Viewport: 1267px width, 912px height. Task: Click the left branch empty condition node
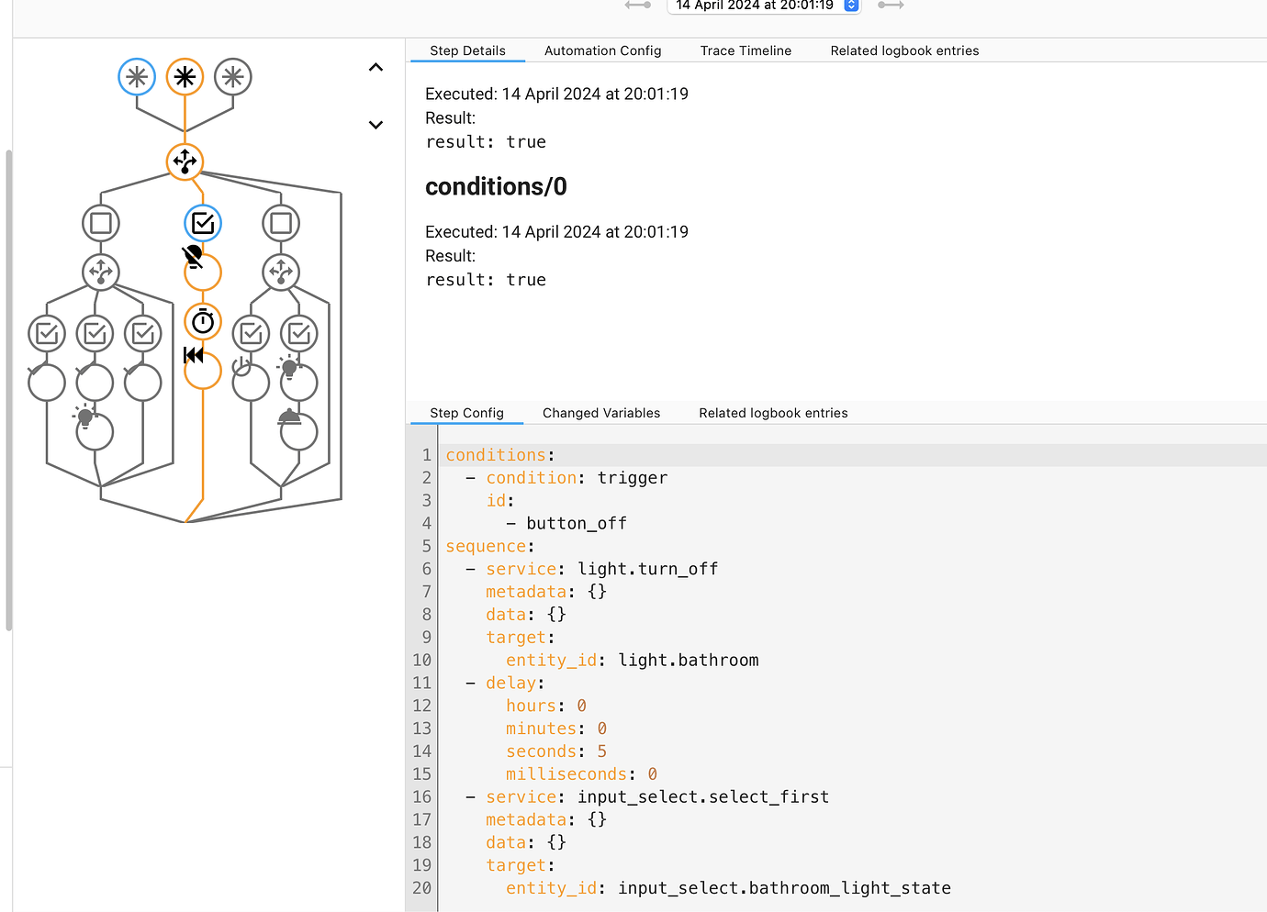pos(100,222)
